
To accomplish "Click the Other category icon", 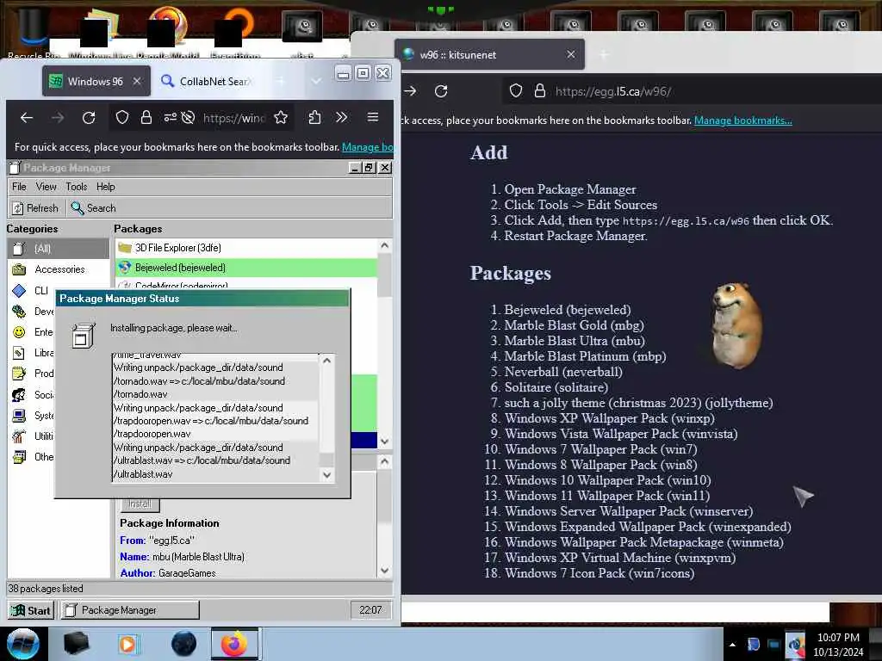I will [19, 457].
